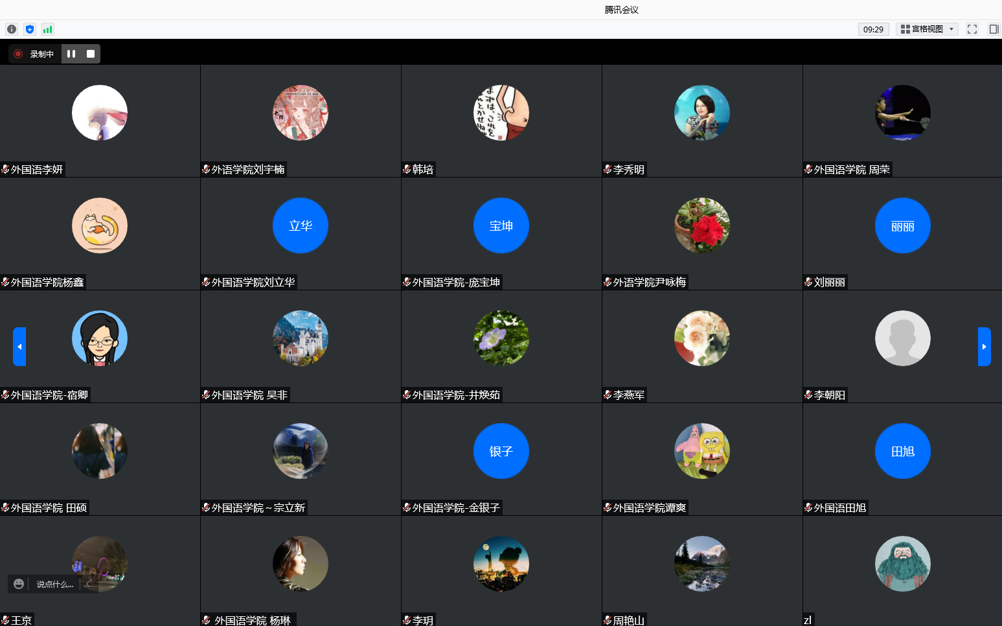Pause the meeting recording
This screenshot has width=1002, height=626.
point(71,54)
